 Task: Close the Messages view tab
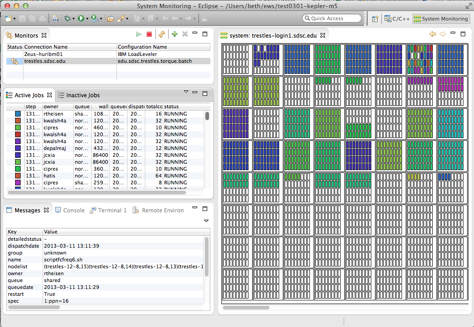(x=46, y=210)
